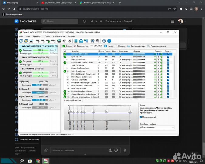Open the 'Просмотр' menu

coord(37,36)
